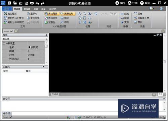Select the 剪切框架 clip frame tool

click(10, 14)
